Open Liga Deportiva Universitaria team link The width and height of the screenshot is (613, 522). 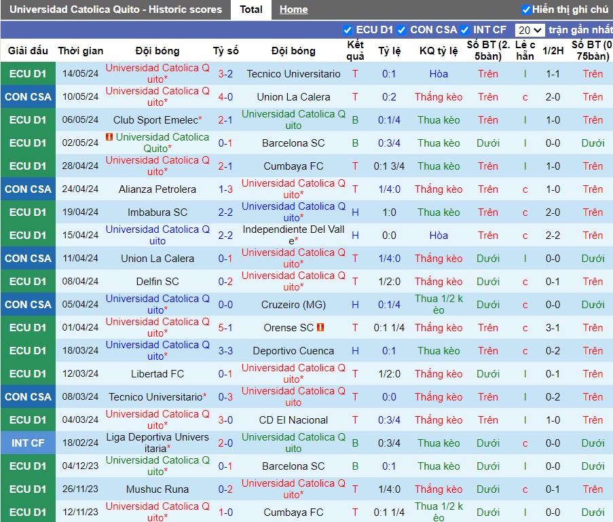(157, 443)
